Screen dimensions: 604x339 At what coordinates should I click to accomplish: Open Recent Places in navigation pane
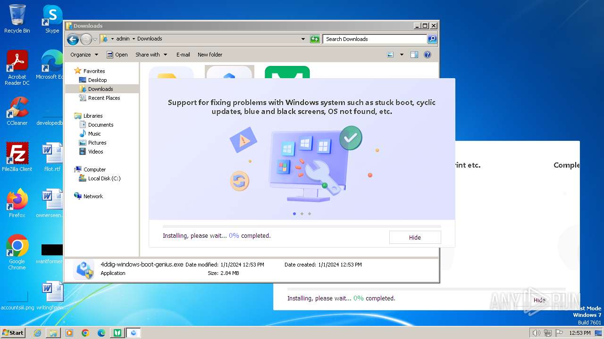104,98
